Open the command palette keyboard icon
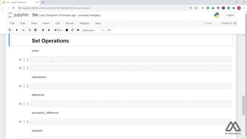Screen dimensions: 247x139 tap(109, 30)
